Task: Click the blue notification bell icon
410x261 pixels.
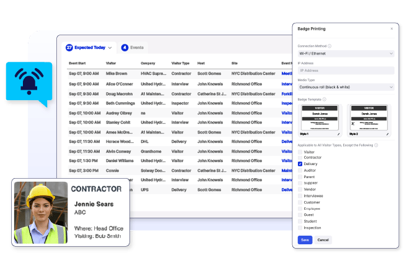Action: click(29, 81)
